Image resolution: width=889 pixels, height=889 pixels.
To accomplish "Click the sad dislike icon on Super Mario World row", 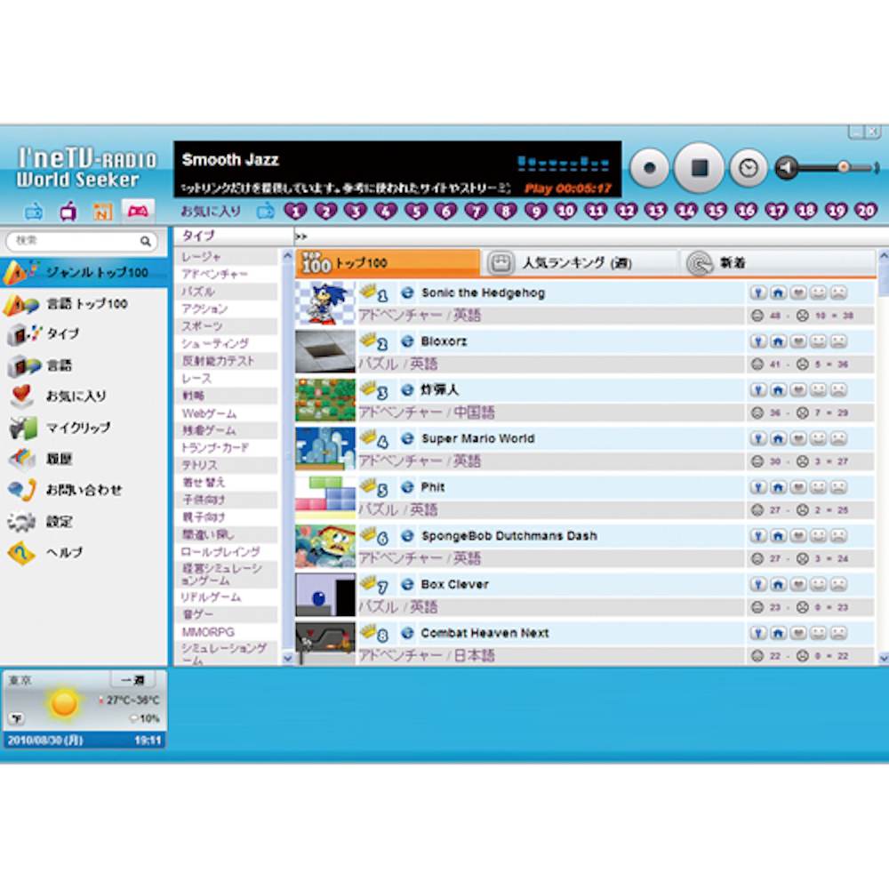I will (x=838, y=439).
